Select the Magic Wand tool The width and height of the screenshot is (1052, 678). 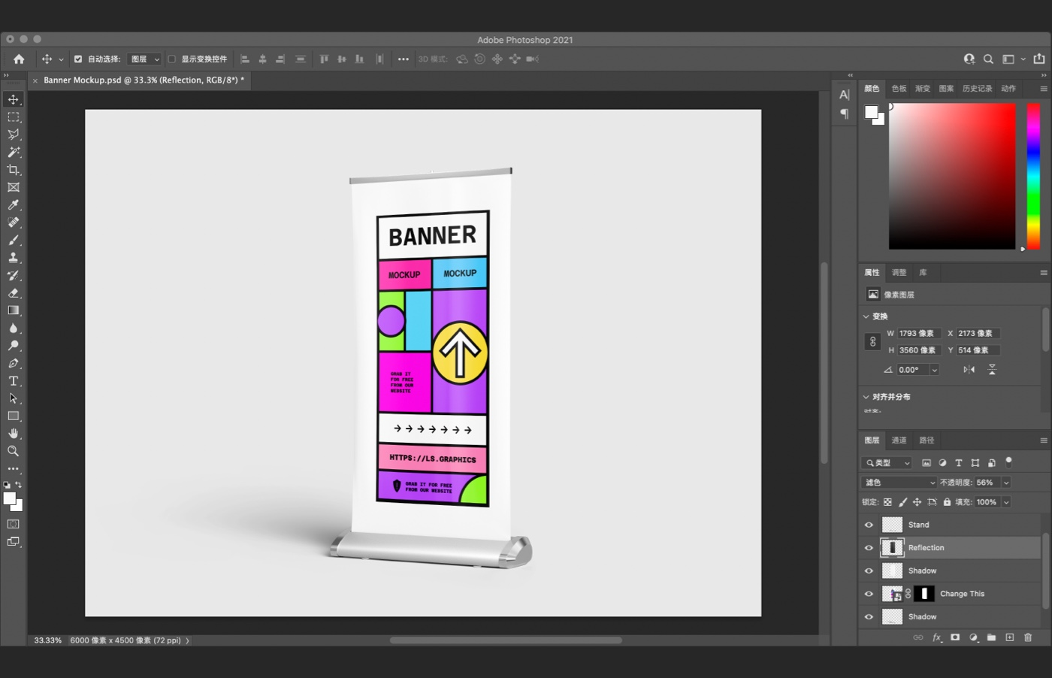tap(14, 152)
